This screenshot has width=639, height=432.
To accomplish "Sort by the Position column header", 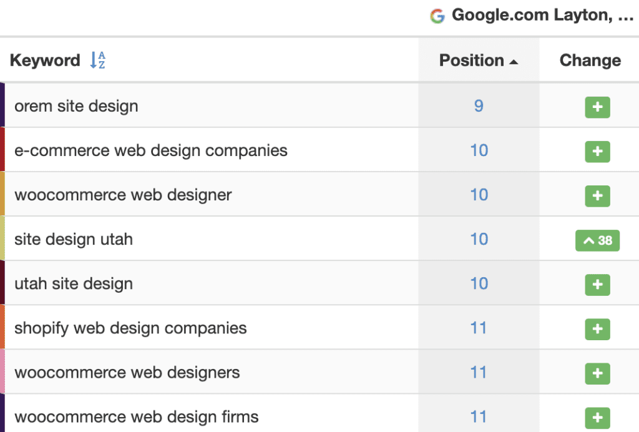I will coord(471,61).
